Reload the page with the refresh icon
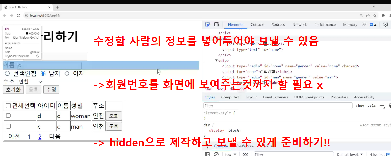Screen dimensions: 391x156 (x=18, y=16)
